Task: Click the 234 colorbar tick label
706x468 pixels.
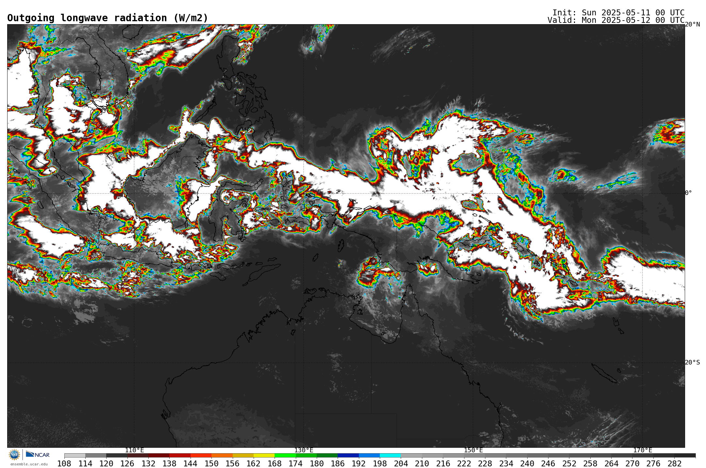Action: [506, 464]
